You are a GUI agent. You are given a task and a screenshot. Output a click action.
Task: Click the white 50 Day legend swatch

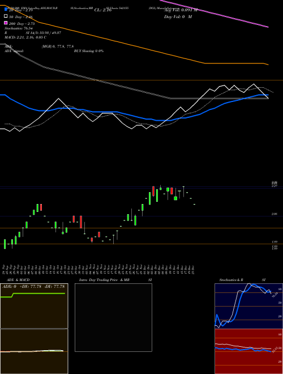point(6,16)
